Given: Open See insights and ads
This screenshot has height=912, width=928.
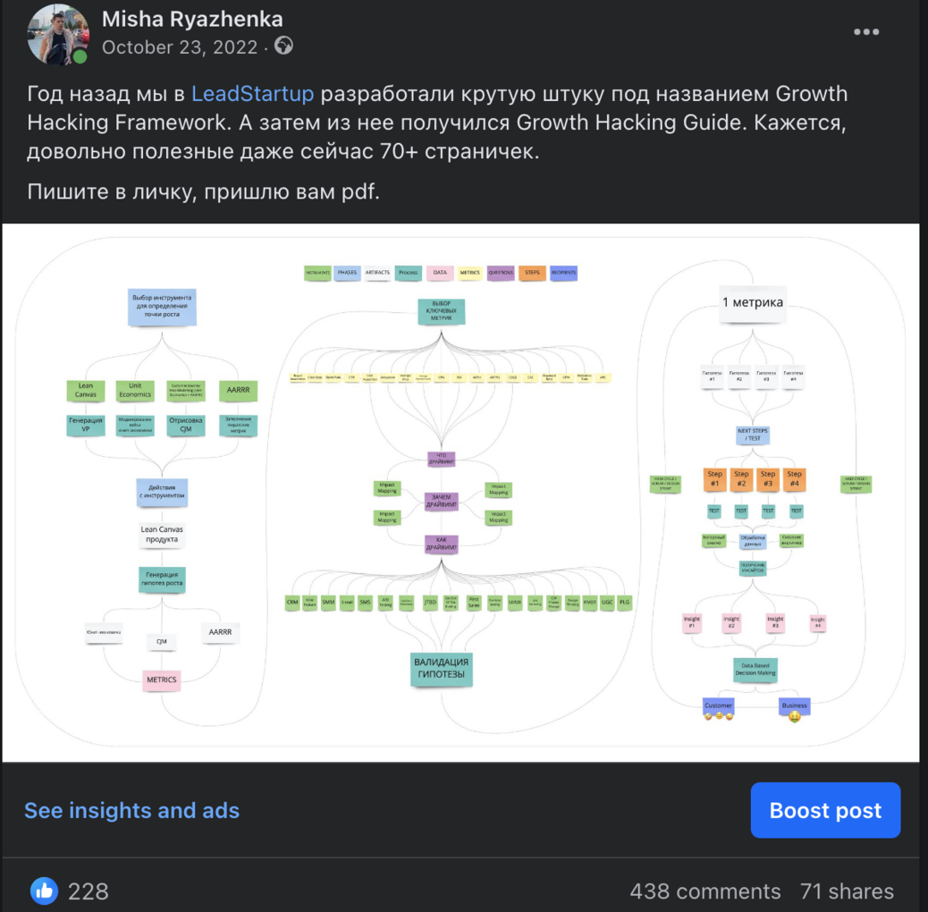Looking at the screenshot, I should [131, 810].
